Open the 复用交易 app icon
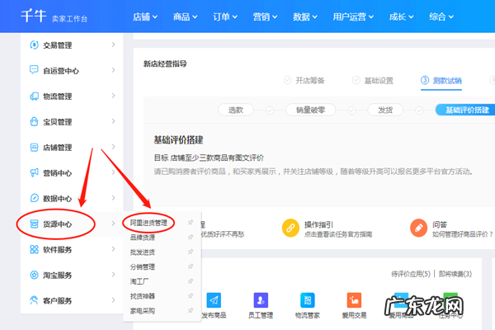This screenshot has height=330, width=495. pyautogui.click(x=354, y=300)
